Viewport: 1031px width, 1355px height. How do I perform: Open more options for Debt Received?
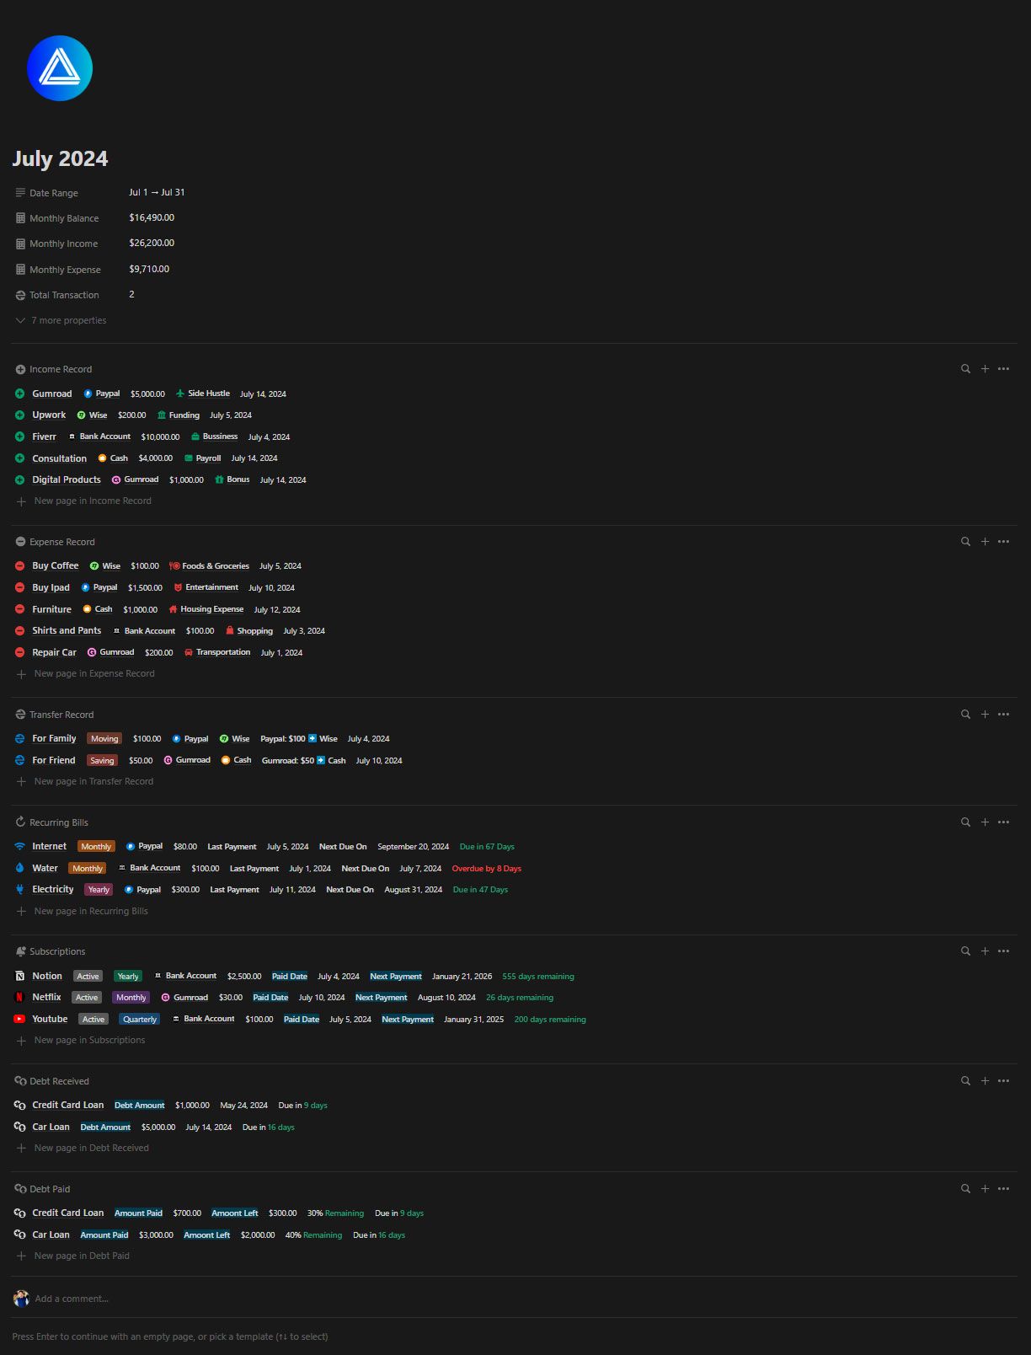click(x=1003, y=1081)
